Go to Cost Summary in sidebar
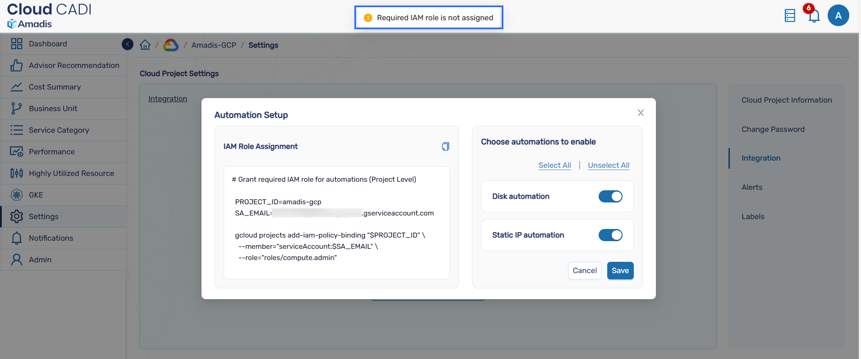Screen dimensions: 861x359 (55, 87)
